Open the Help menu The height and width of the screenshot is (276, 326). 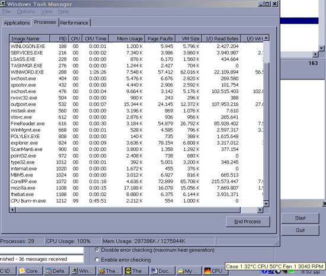[63, 12]
